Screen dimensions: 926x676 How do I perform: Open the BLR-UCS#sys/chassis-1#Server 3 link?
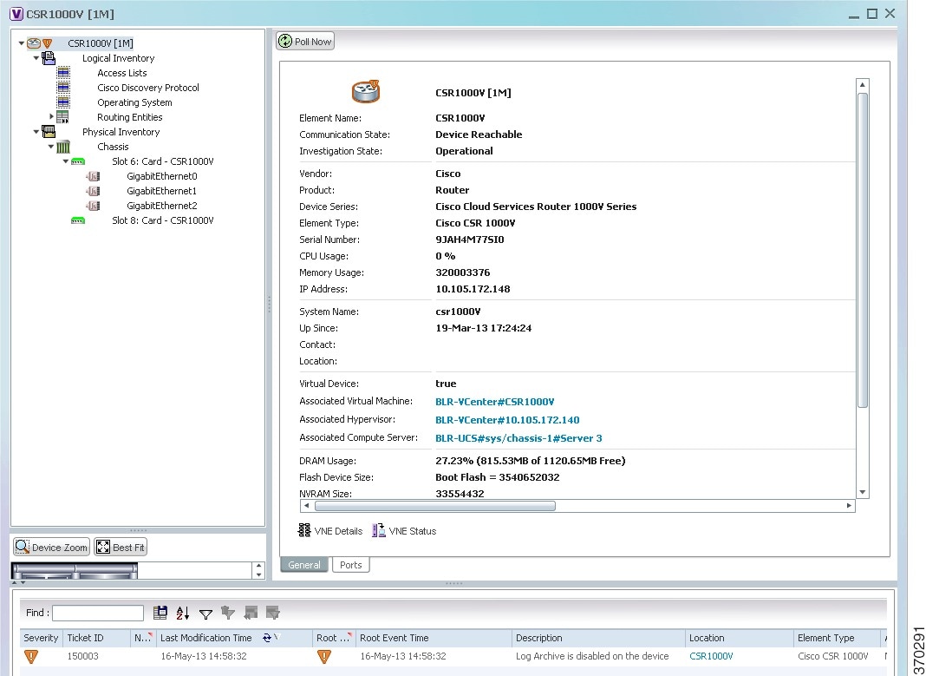pyautogui.click(x=518, y=438)
